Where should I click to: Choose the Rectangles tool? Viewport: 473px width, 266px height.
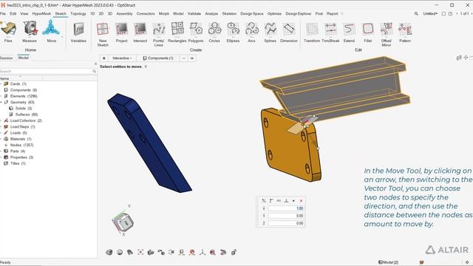coord(177,32)
